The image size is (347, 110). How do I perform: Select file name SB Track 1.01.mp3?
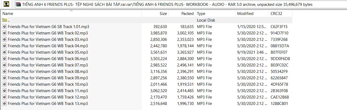[48, 26]
